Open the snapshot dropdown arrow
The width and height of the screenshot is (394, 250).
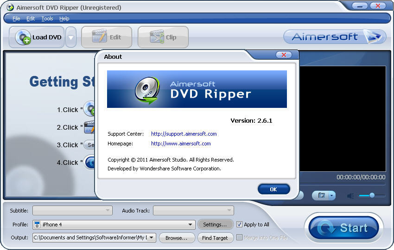tap(332, 195)
